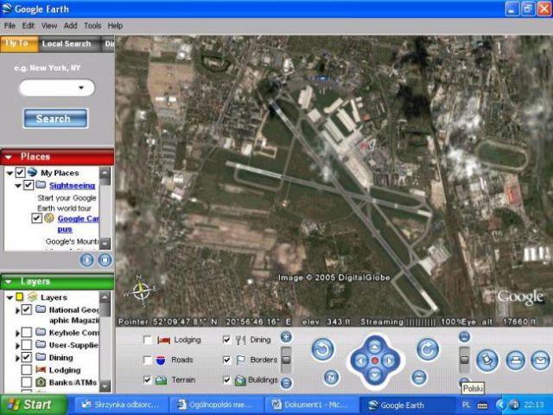Click the Layers stack icon in tree
Image resolution: width=553 pixels, height=415 pixels.
pyautogui.click(x=33, y=297)
